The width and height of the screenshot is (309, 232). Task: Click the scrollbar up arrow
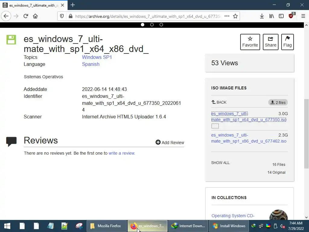306,25
